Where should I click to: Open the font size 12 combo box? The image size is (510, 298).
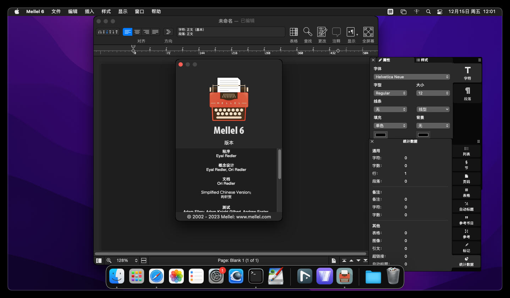pyautogui.click(x=433, y=93)
